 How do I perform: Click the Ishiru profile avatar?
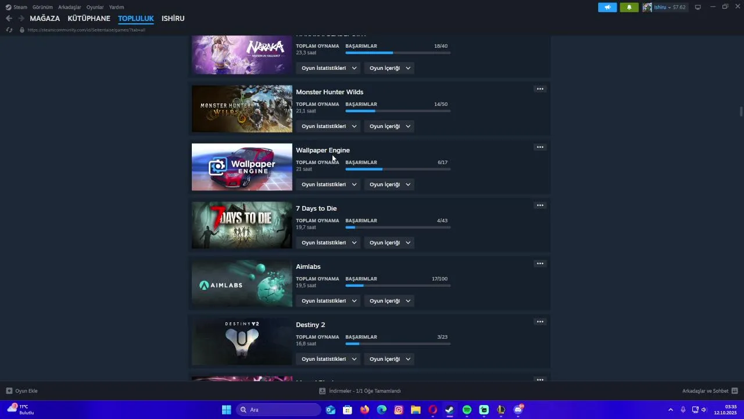[647, 7]
